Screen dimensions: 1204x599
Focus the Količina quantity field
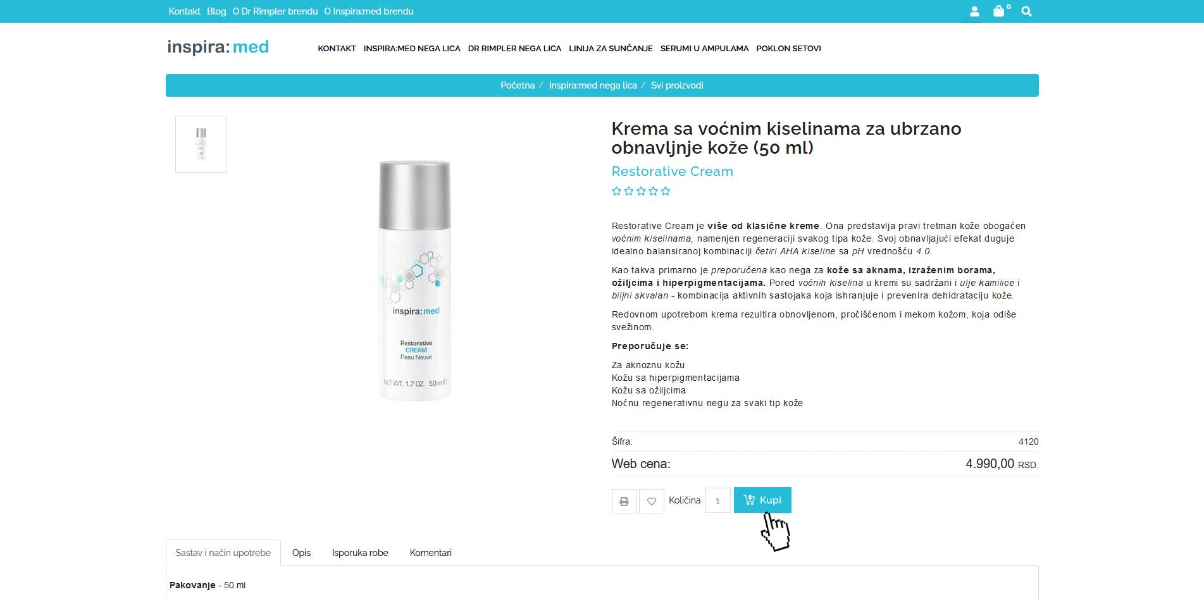(x=718, y=500)
